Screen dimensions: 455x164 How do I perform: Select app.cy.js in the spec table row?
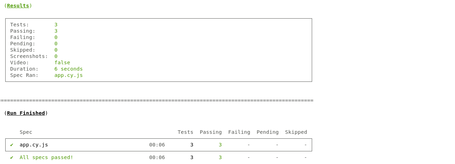point(34,145)
